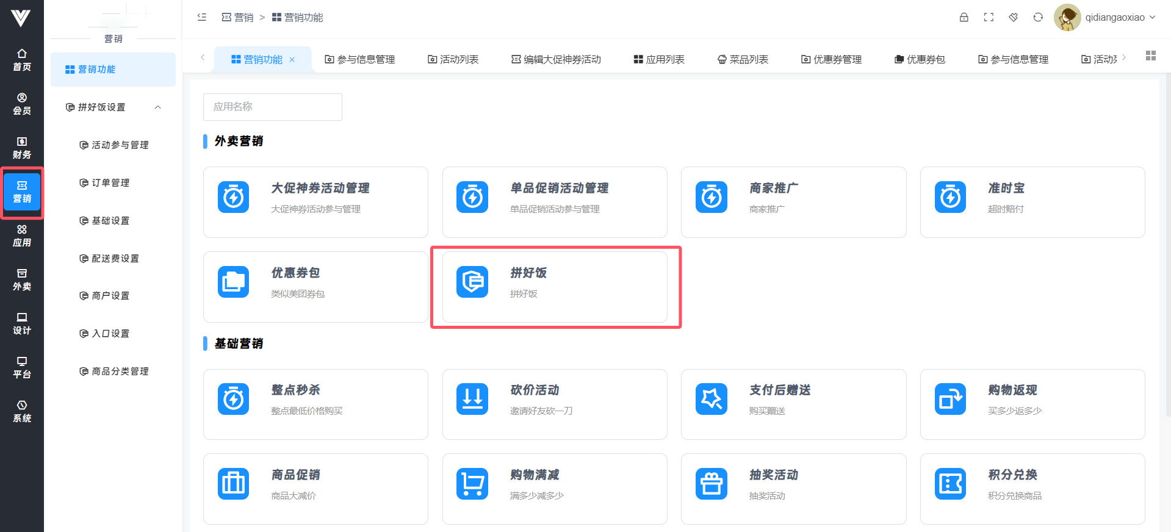
Task: Click the 应用名称 search field
Action: coord(272,107)
